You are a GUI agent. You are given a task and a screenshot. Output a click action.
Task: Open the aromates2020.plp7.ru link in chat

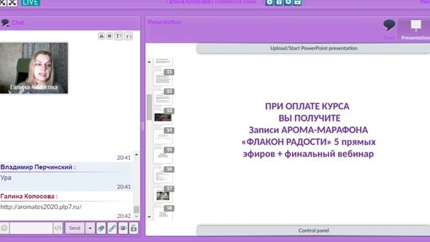click(41, 206)
